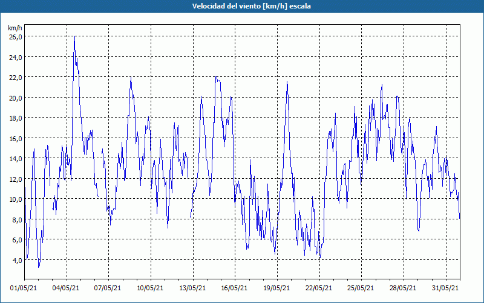This screenshot has height=303, width=484.
Task: Click the '04/05/21' date label
Action: coord(66,288)
